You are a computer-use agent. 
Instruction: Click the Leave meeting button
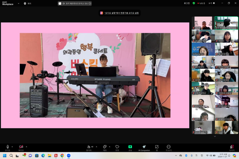pos(232,147)
